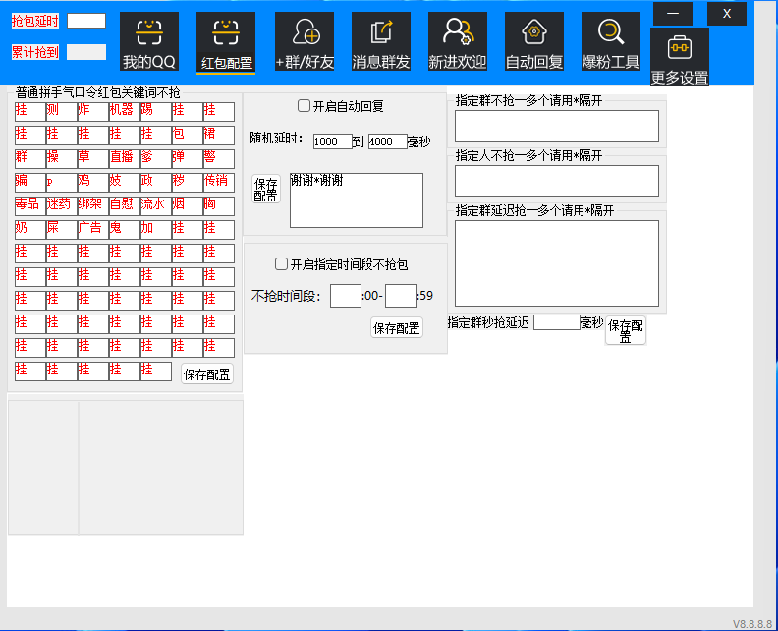Image resolution: width=778 pixels, height=631 pixels.
Task: Click 保存配置 button under keyword grid
Action: (207, 373)
